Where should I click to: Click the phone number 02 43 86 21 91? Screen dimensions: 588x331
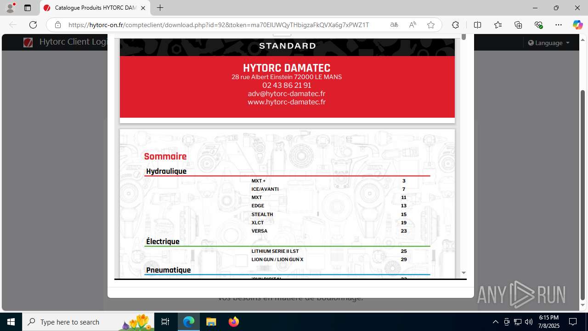287,85
